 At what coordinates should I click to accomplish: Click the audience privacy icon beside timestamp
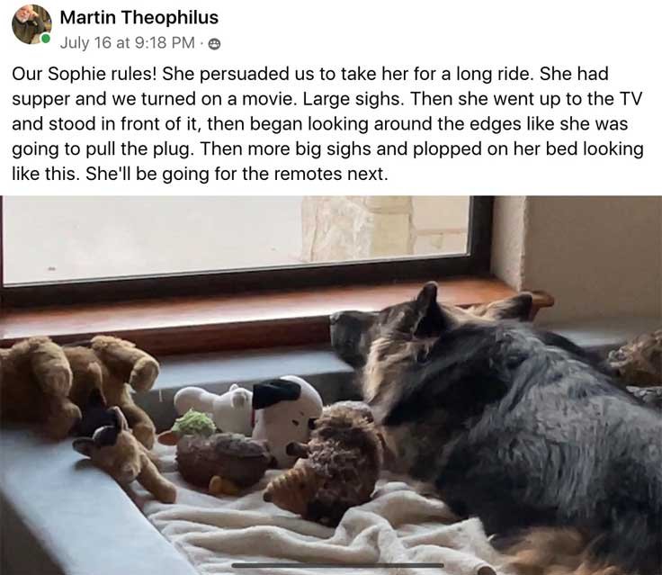[214, 44]
